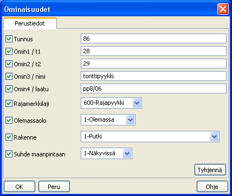Disable the Rakenne checkbox
Image resolution: width=232 pixels, height=196 pixels.
(x=9, y=137)
